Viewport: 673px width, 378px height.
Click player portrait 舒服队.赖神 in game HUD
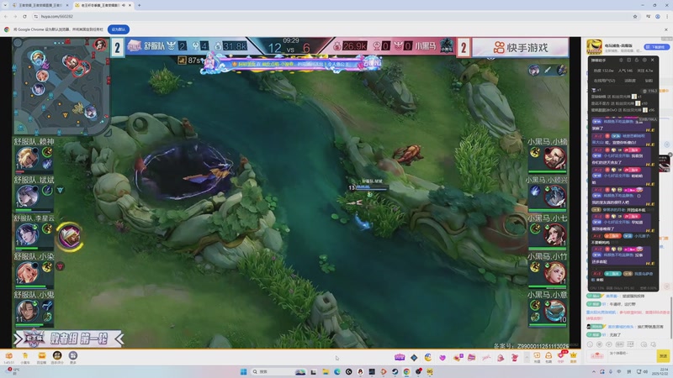coord(27,158)
